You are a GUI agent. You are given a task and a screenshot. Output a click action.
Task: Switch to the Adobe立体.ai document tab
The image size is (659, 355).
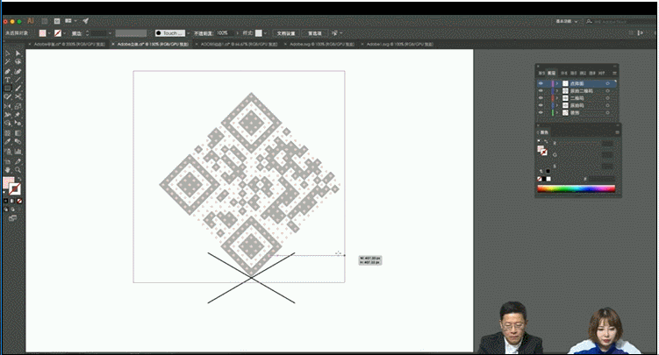pos(152,44)
